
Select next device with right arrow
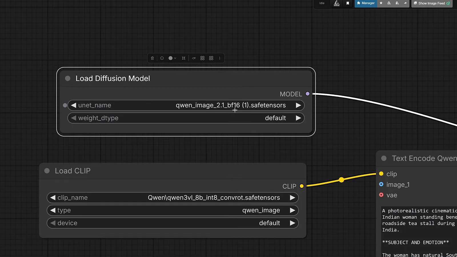click(x=292, y=223)
